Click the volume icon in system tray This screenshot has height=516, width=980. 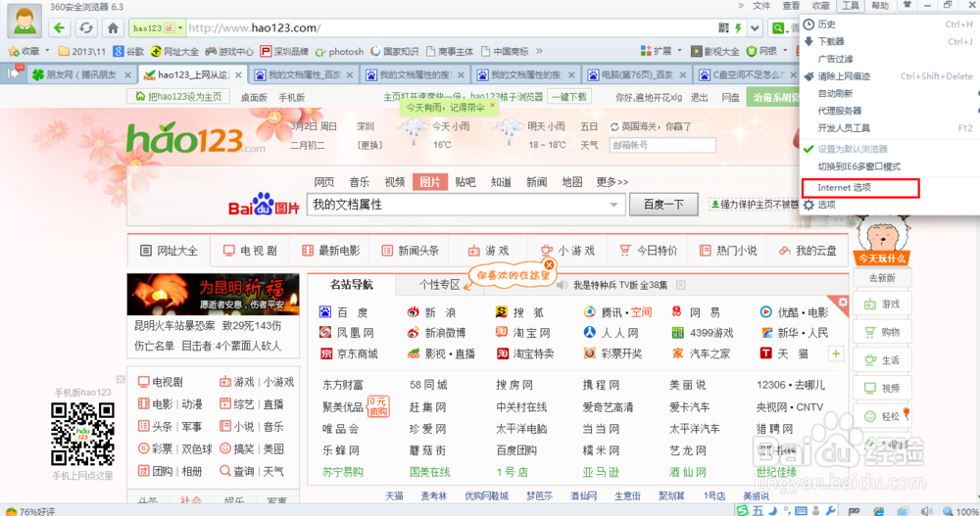click(x=926, y=511)
